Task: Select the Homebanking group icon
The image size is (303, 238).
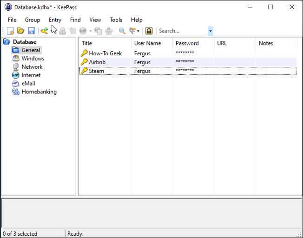Action: 16,92
